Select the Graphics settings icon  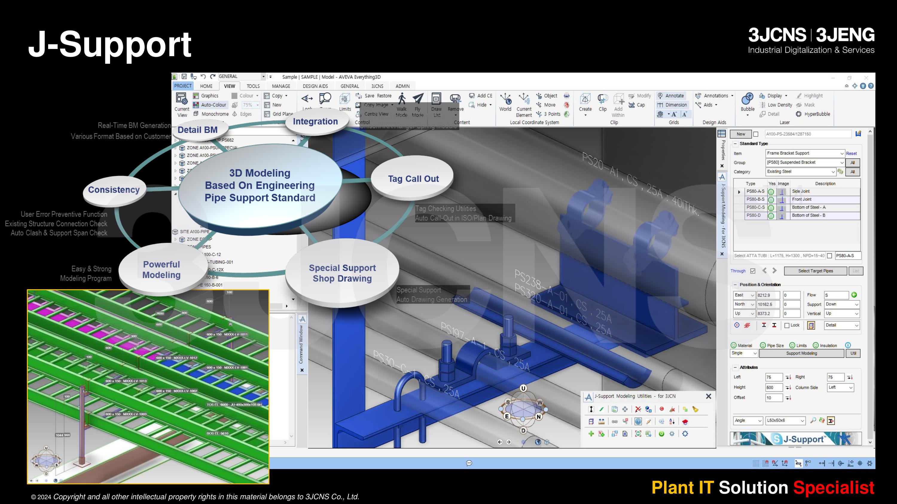pyautogui.click(x=196, y=96)
